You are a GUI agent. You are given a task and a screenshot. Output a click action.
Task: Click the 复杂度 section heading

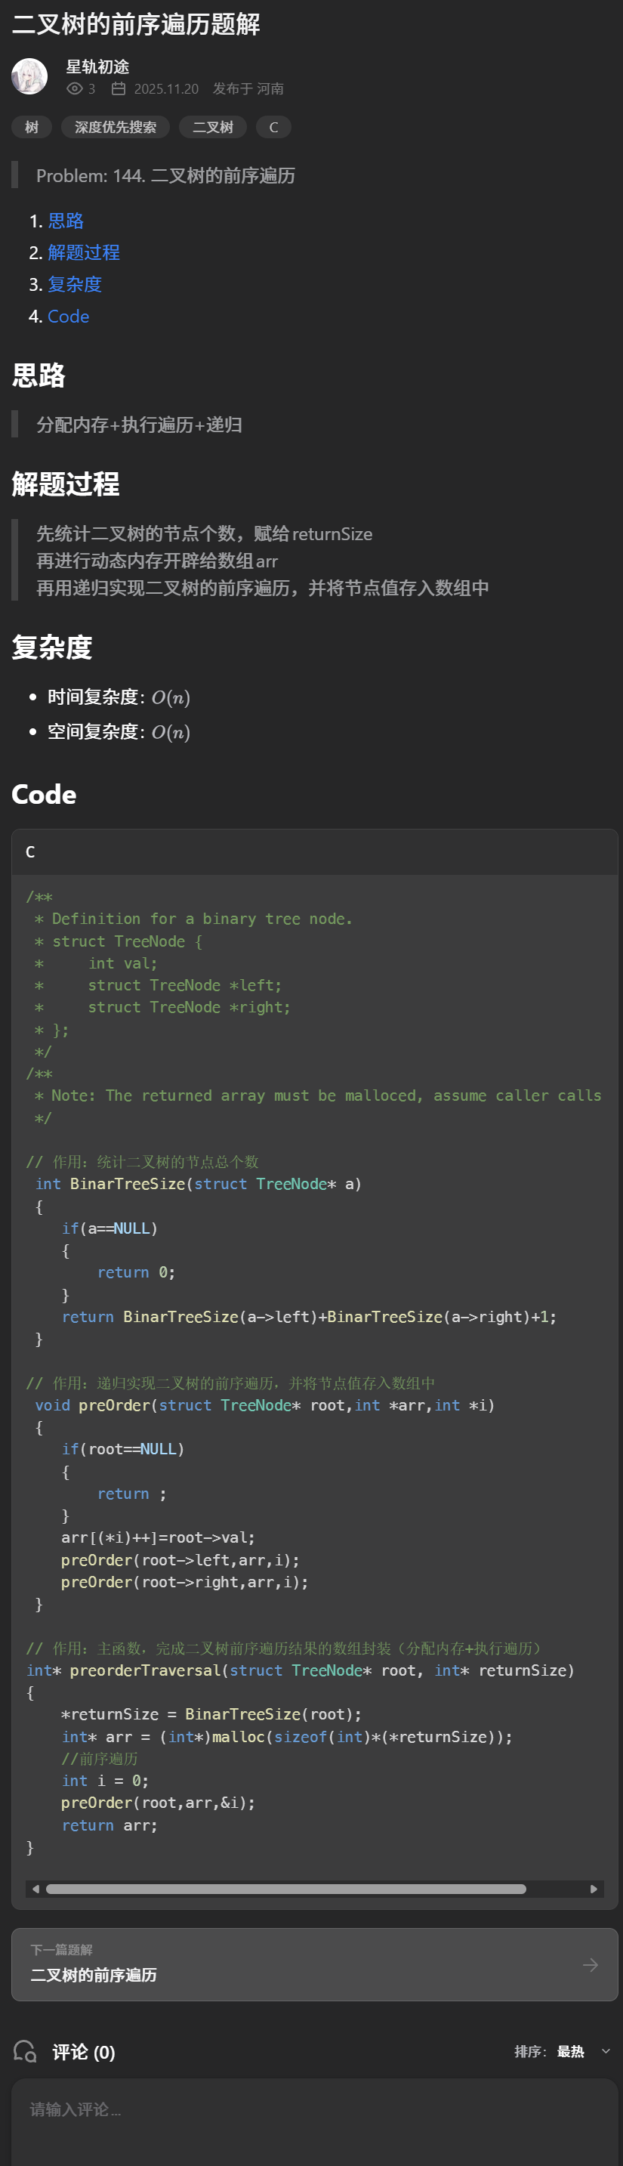tap(52, 647)
